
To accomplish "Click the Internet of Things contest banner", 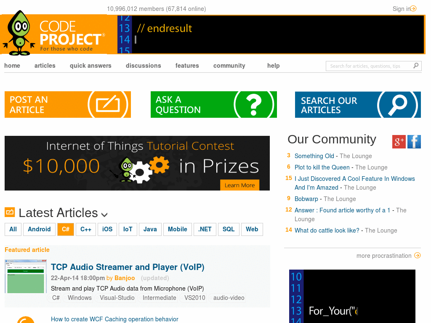I will point(137,163).
